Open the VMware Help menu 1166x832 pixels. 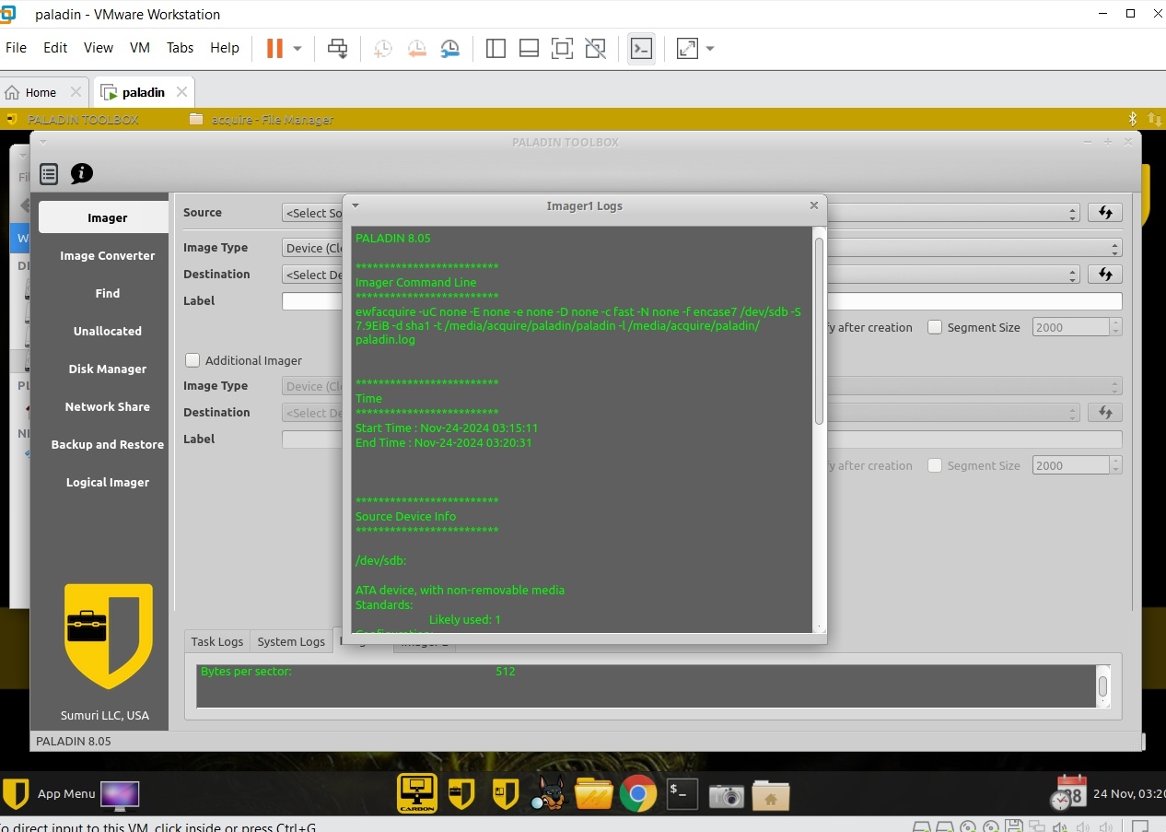(225, 48)
